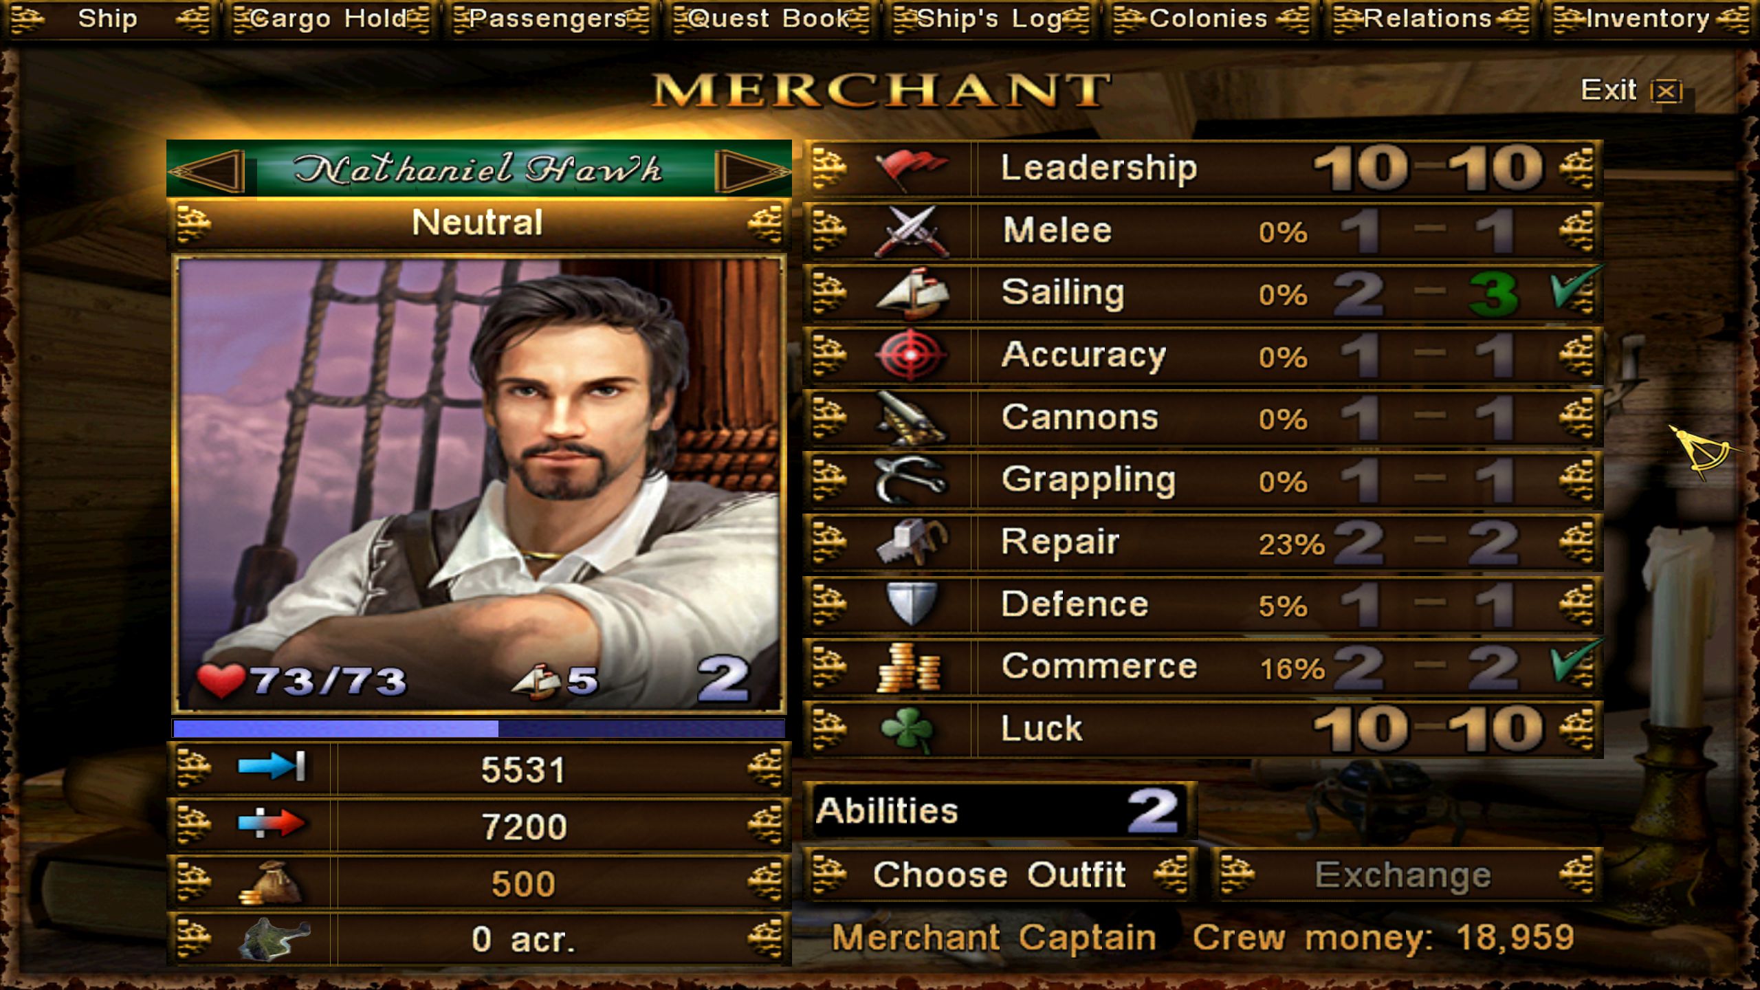Select the Repair saw and hammer icon
Screen dimensions: 1760x990
point(911,542)
